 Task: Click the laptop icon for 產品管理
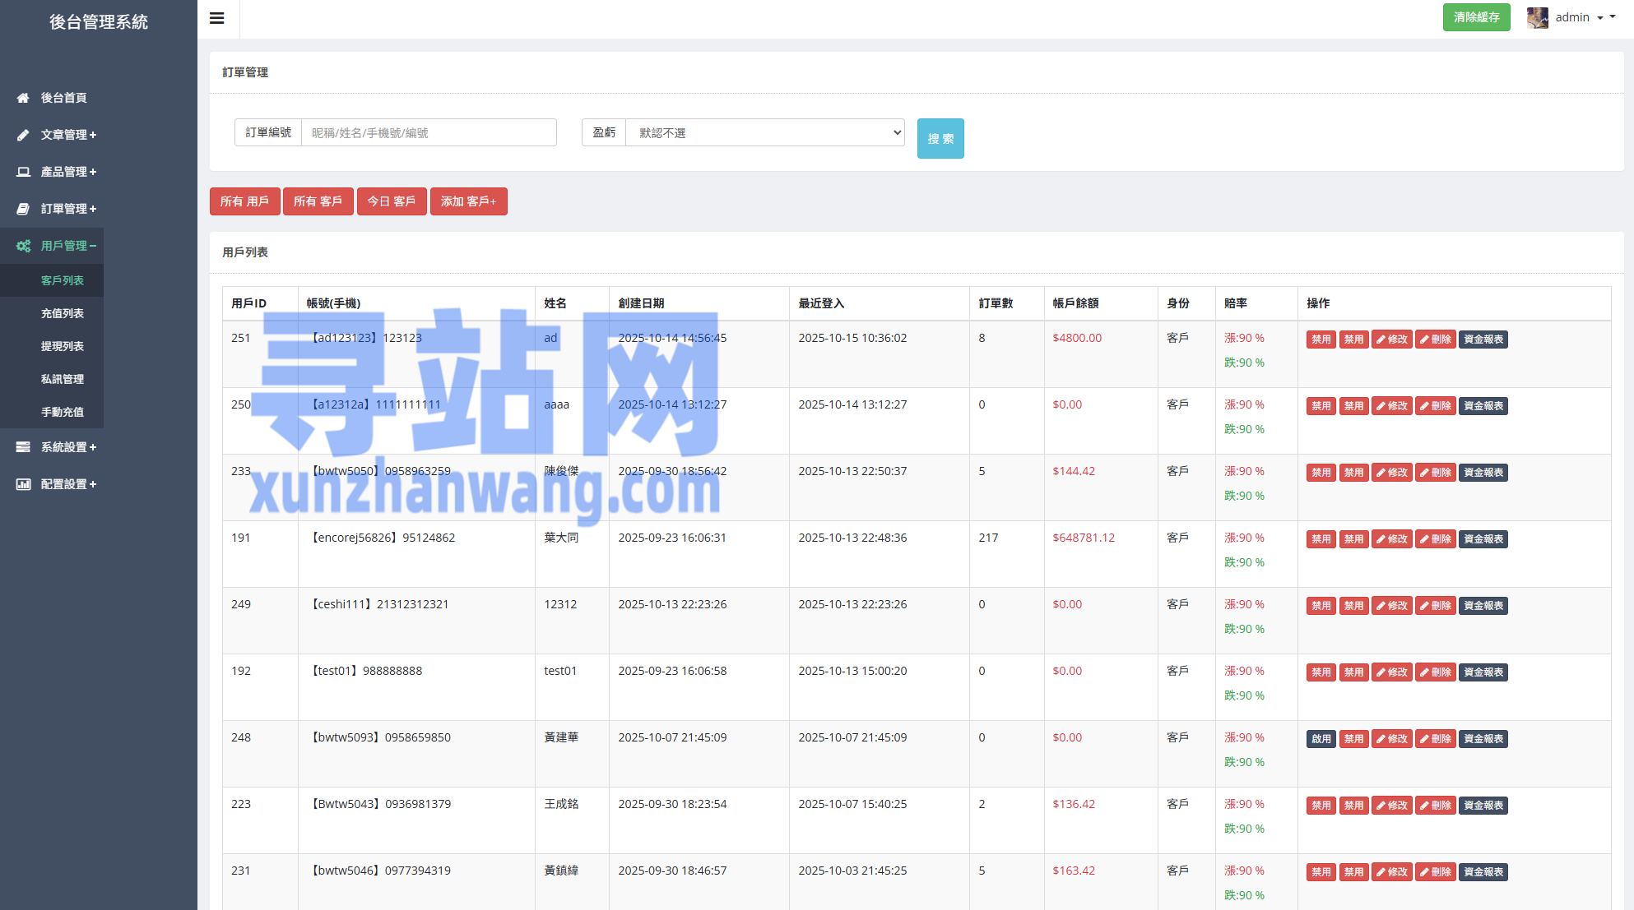pyautogui.click(x=23, y=172)
